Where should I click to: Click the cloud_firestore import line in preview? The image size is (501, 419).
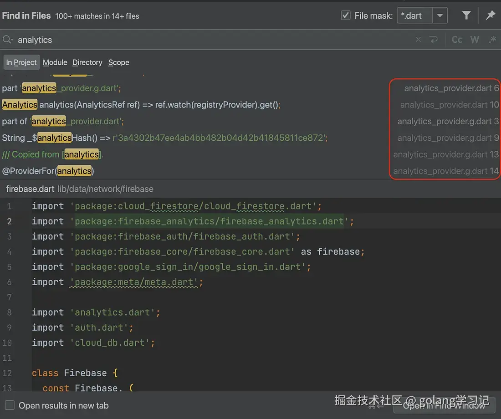(176, 206)
